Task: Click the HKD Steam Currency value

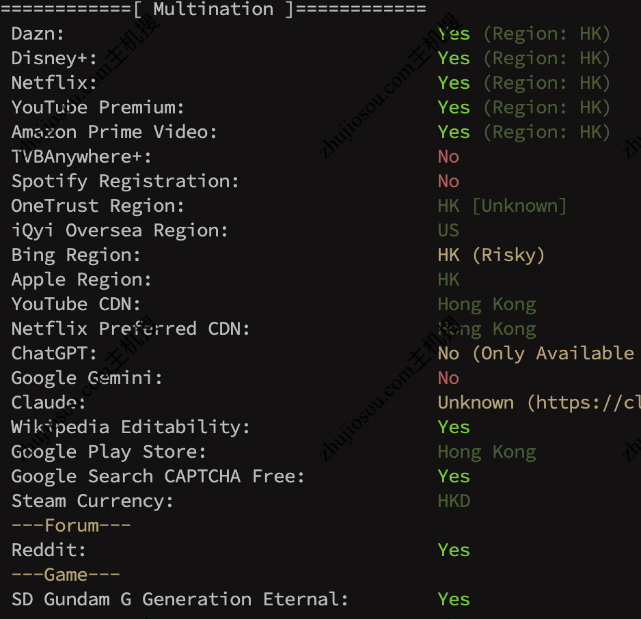Action: pos(454,501)
